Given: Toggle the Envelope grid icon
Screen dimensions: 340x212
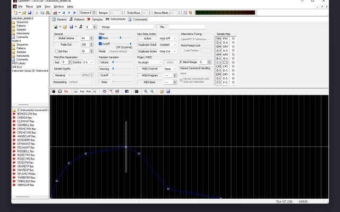Looking at the screenshot, I should 137,92.
